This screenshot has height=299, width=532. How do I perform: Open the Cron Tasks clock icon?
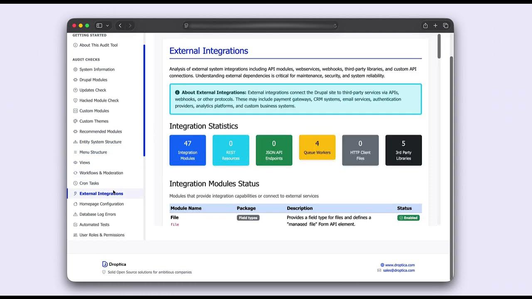[75, 183]
